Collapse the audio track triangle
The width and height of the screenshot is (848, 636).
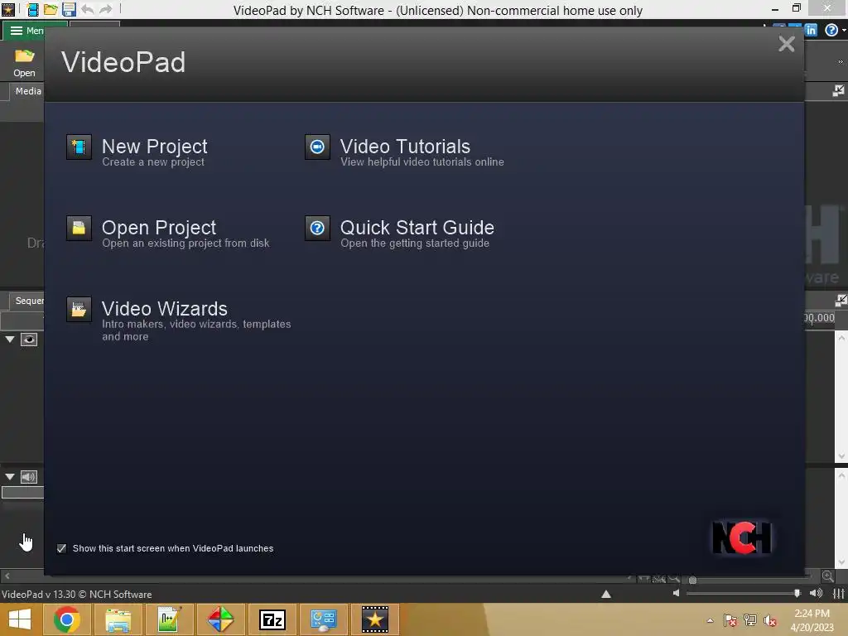click(10, 476)
